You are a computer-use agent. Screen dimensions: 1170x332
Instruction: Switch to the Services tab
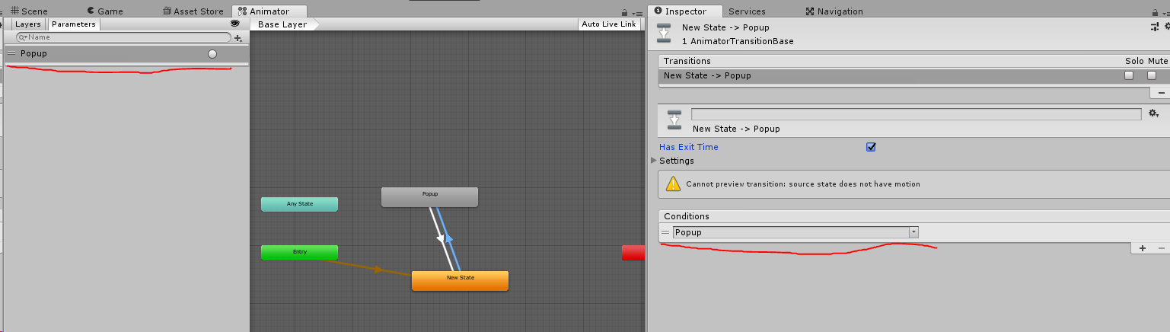747,11
